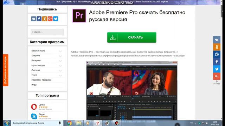
Task: Click the Голосовой помощник Алиса search box
Action: [x=37, y=123]
